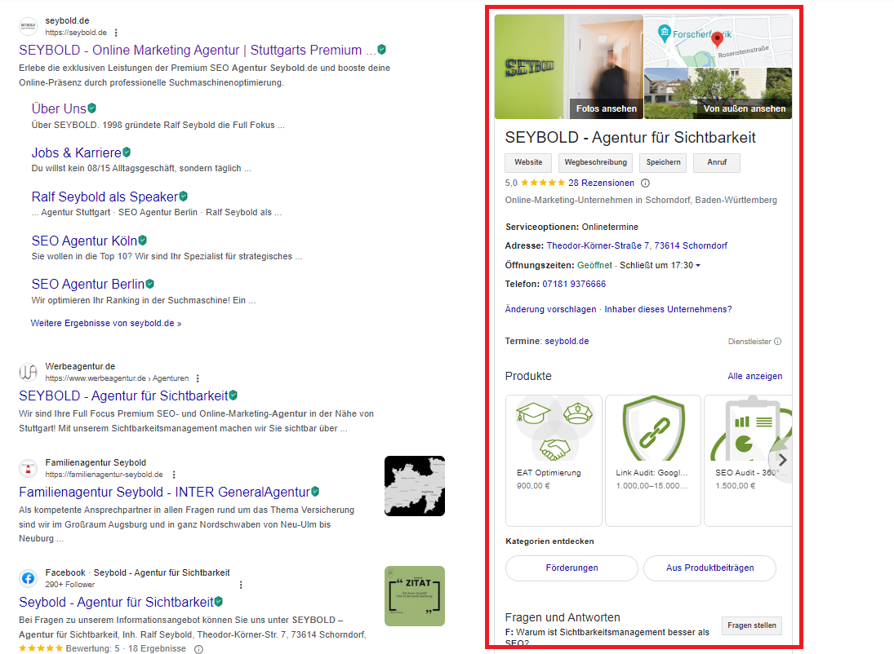Click shield badge next to Über Uns
This screenshot has width=894, height=654.
[91, 108]
